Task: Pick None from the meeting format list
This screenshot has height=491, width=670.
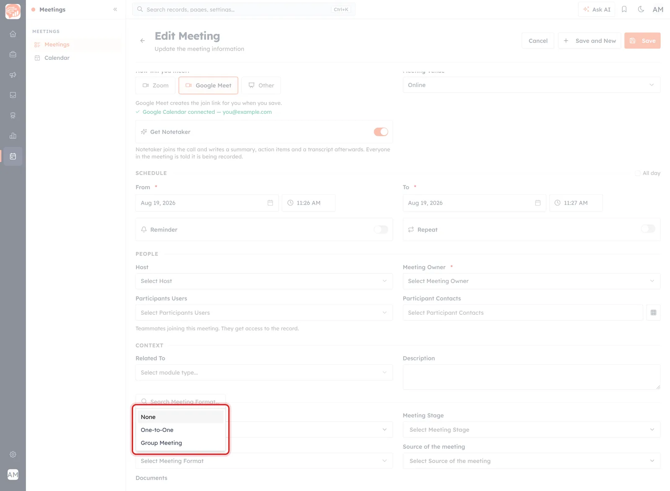Action: point(180,417)
